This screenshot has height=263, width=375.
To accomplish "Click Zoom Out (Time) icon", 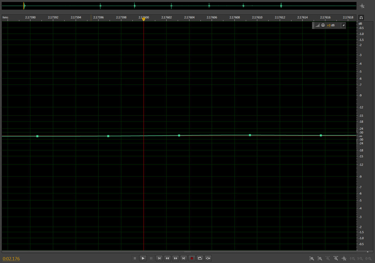I will 336,258.
